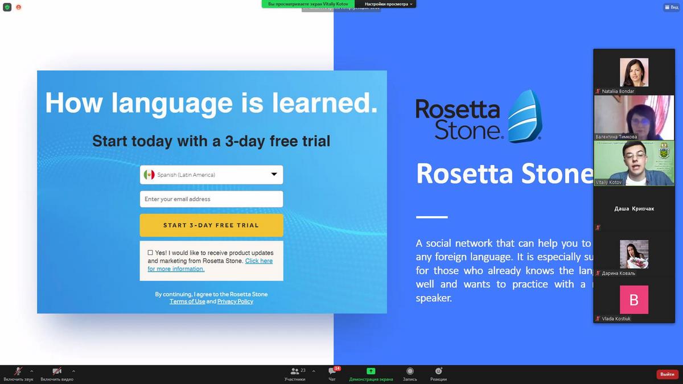Expand audio options arrow beside Включить звук

click(x=31, y=371)
